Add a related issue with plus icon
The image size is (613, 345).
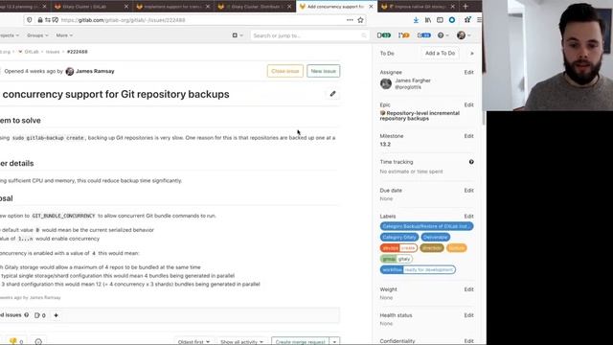(x=56, y=315)
